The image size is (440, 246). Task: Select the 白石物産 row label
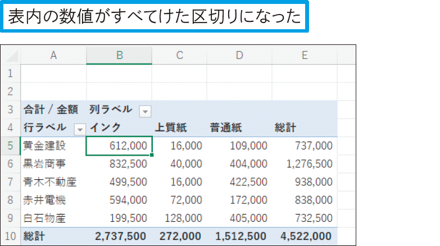click(53, 218)
